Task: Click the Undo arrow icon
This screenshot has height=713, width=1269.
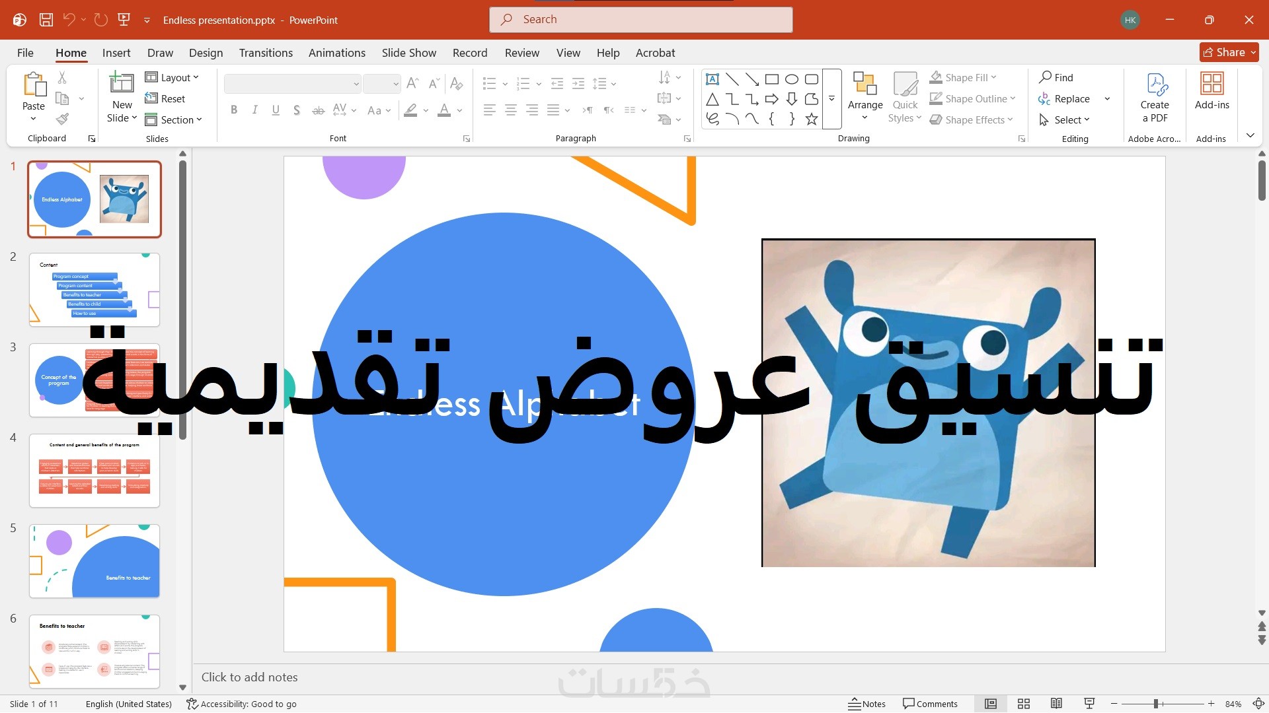Action: [x=69, y=20]
